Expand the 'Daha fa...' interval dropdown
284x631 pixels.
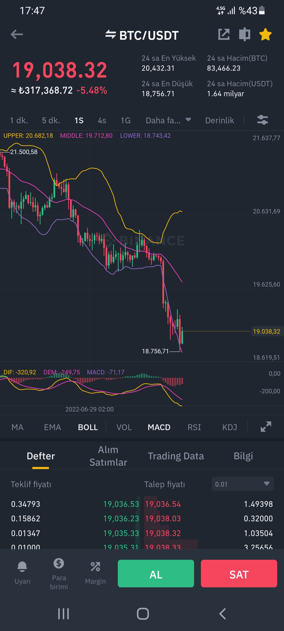pyautogui.click(x=168, y=120)
